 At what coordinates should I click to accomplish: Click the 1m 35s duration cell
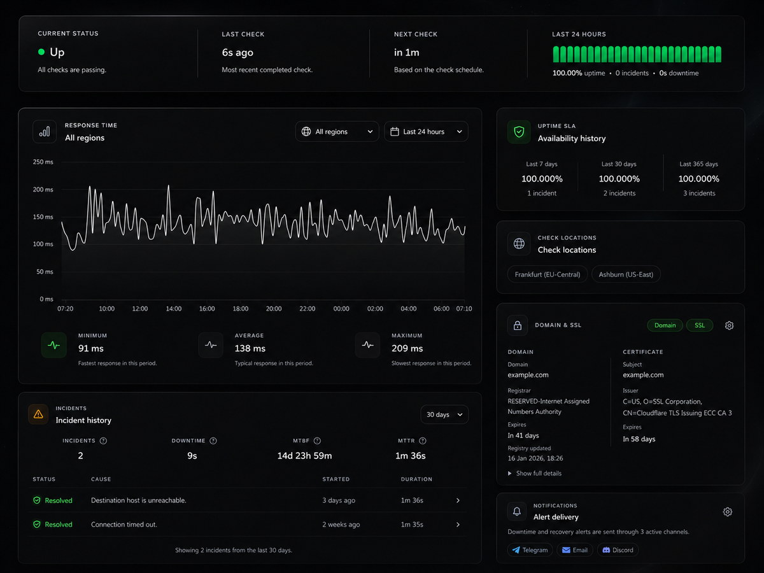pyautogui.click(x=412, y=525)
